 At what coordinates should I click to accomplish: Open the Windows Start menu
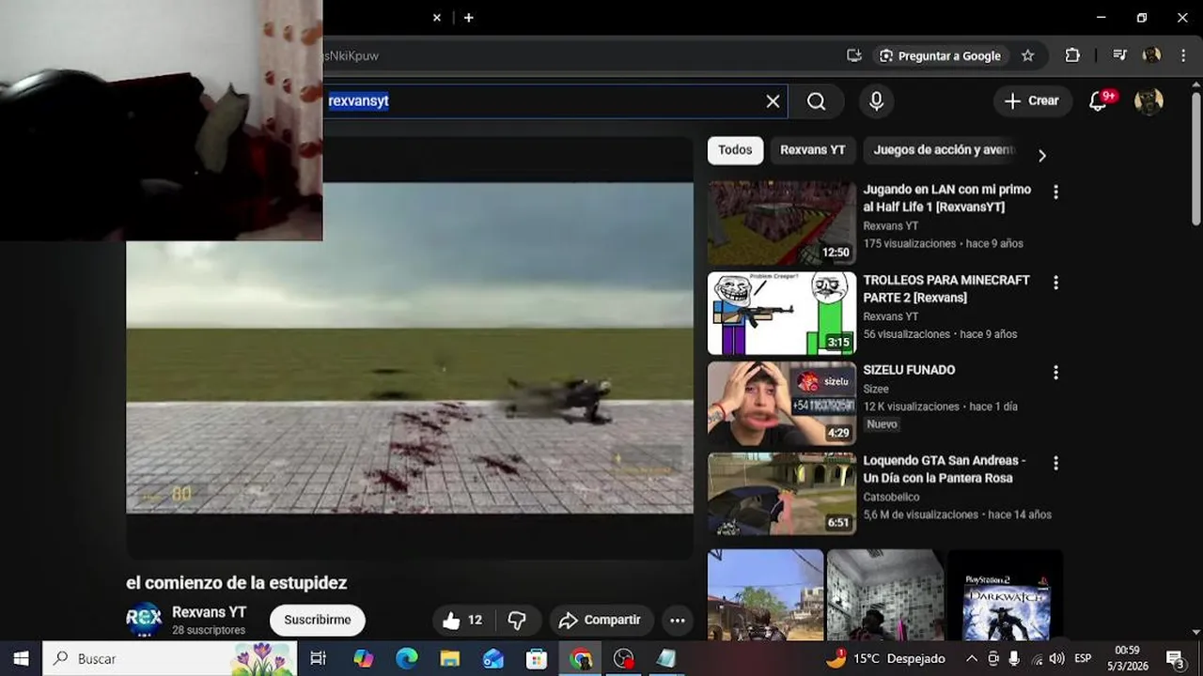click(21, 658)
